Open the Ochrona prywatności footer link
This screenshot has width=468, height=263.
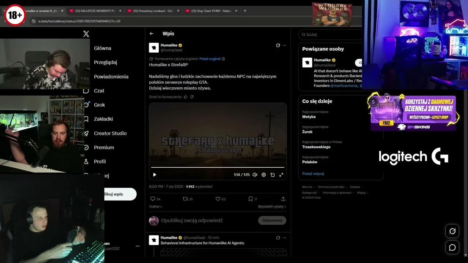[x=331, y=187]
